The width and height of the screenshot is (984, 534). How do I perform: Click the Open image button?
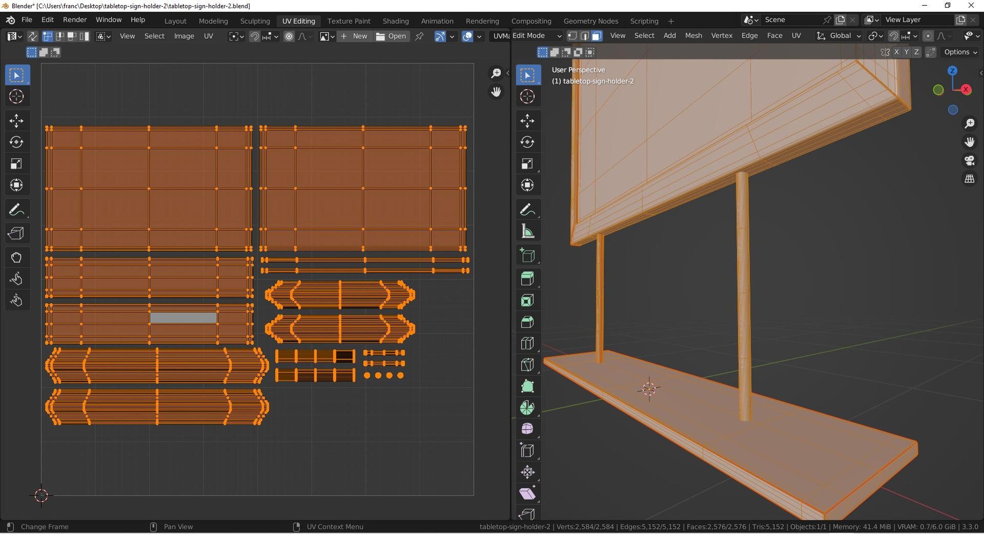[x=392, y=36]
